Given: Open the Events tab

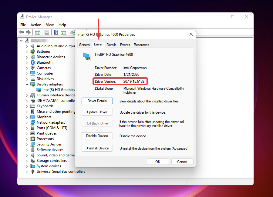Looking at the screenshot, I should pyautogui.click(x=125, y=45).
